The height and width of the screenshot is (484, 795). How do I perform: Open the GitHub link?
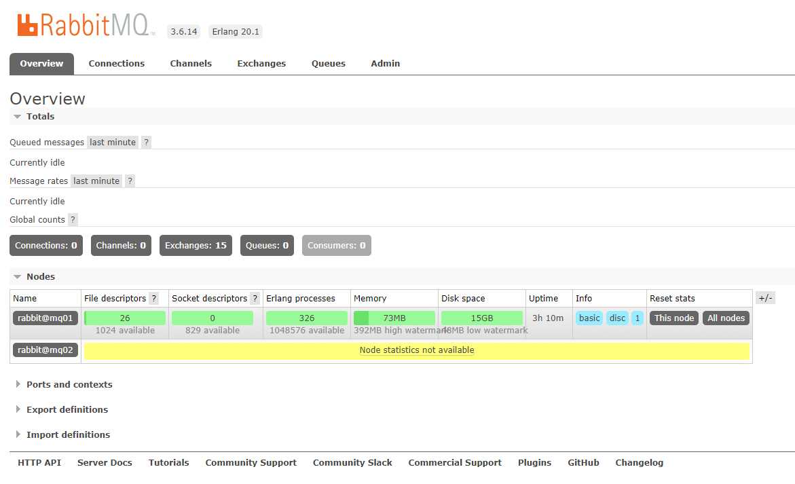(x=583, y=463)
